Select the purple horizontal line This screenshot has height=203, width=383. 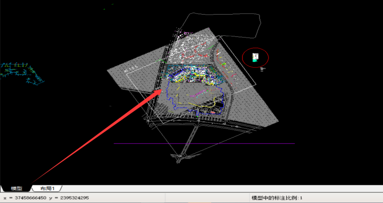204,143
